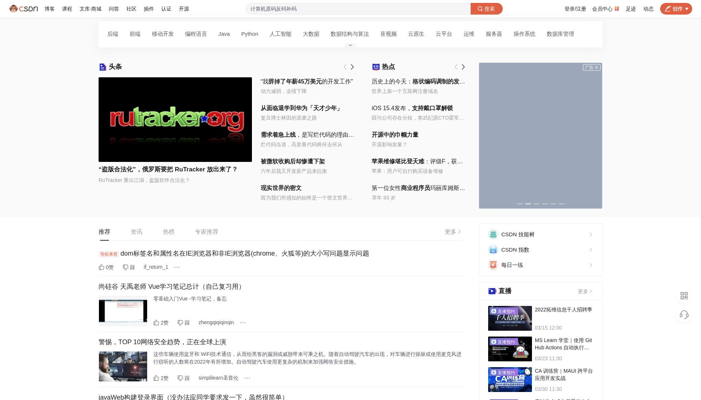Select last ad carousel indicator dash
This screenshot has height=400, width=701.
(562, 204)
